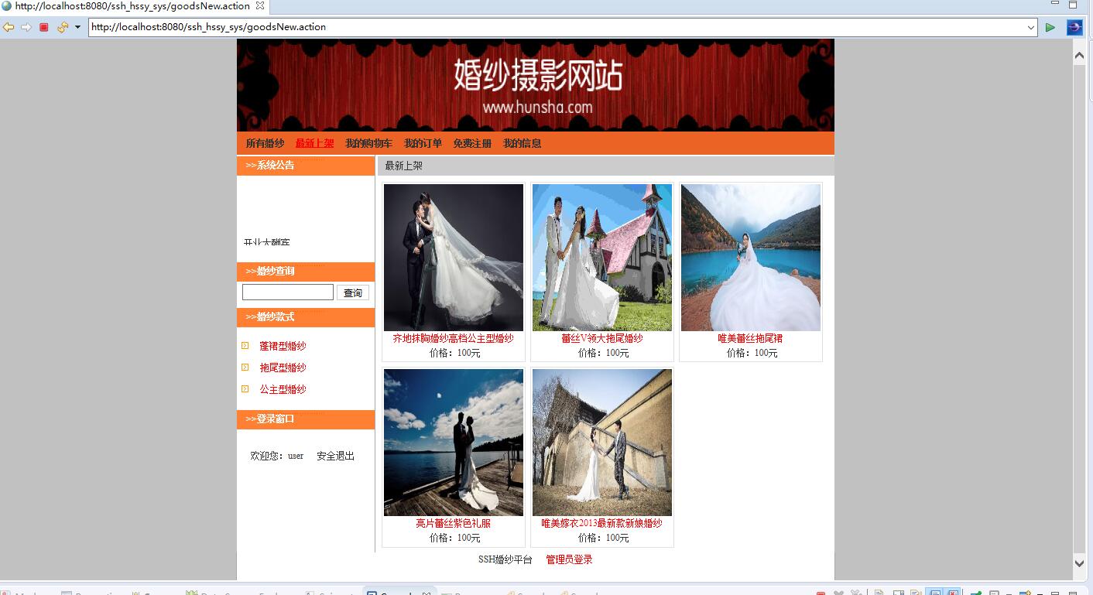This screenshot has height=595, width=1093.
Task: Open the page in an external browser icon
Action: coord(1074,27)
